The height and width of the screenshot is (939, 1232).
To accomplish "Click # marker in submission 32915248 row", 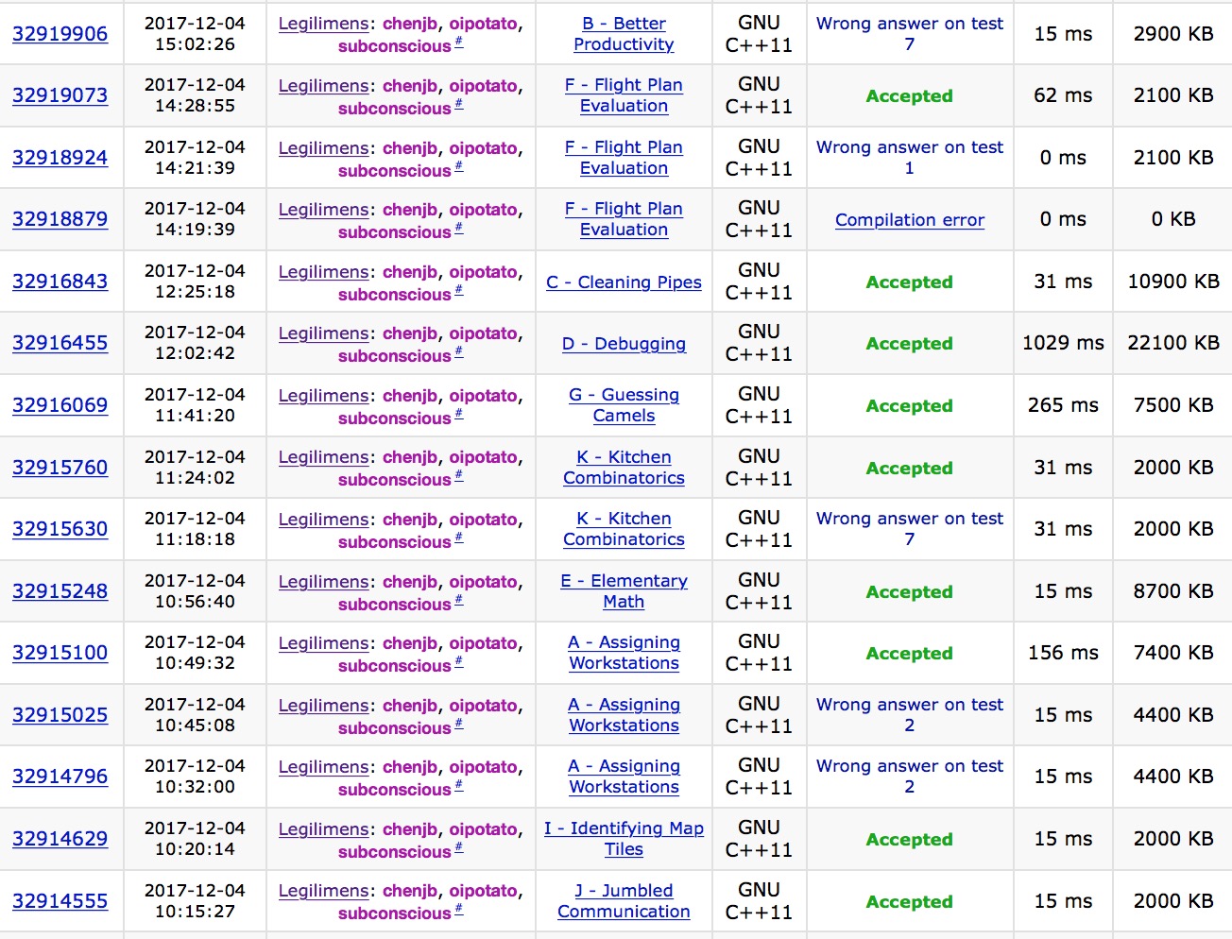I will point(459,600).
